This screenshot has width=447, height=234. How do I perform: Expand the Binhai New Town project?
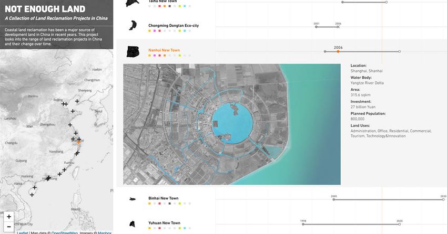click(x=164, y=198)
